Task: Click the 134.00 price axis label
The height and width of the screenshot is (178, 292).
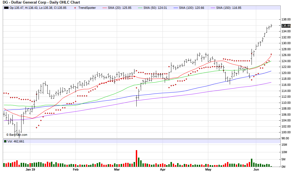Action: (x=286, y=31)
